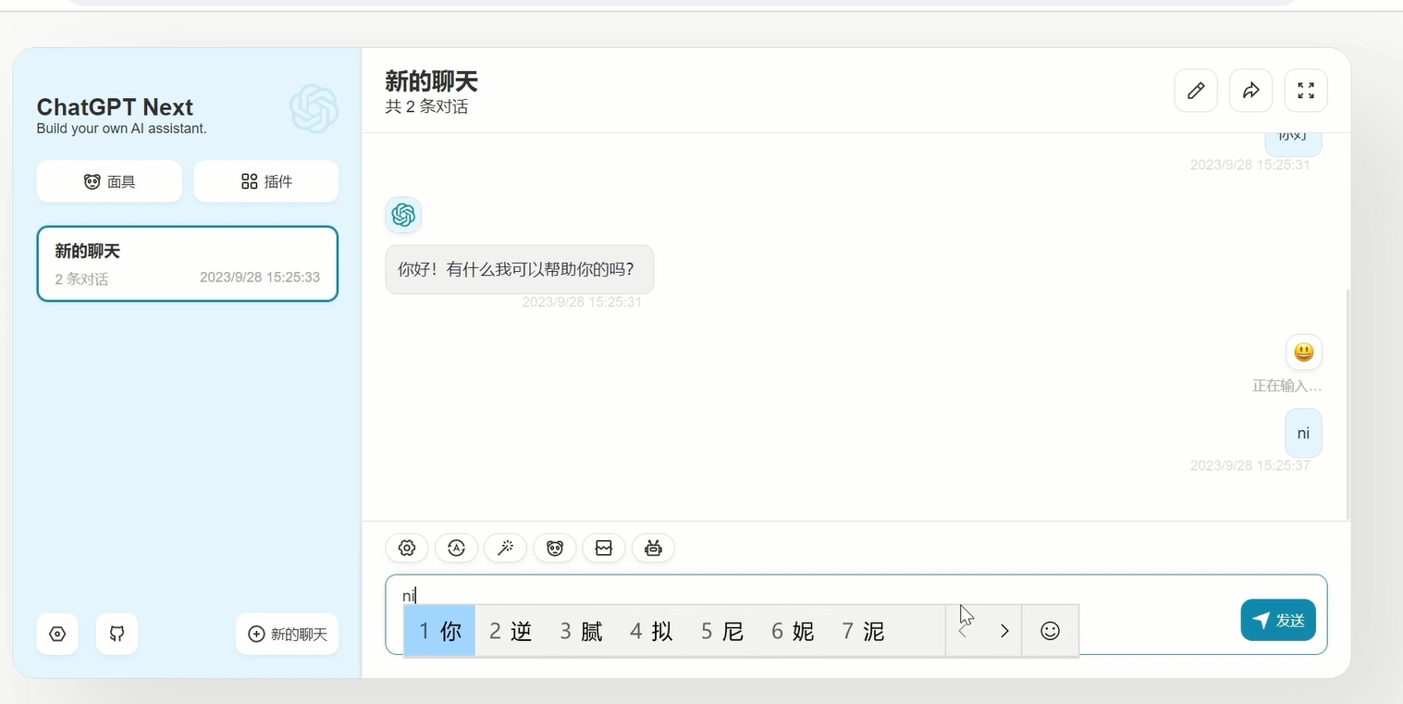Open the GitHub link icon in sidebar

pos(117,634)
